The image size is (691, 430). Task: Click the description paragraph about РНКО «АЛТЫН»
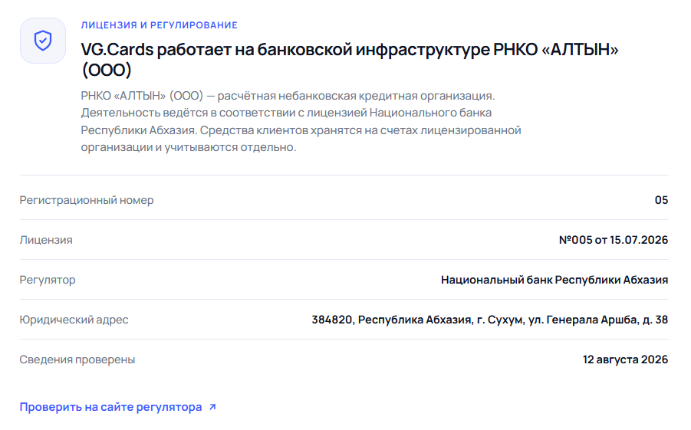click(x=301, y=121)
